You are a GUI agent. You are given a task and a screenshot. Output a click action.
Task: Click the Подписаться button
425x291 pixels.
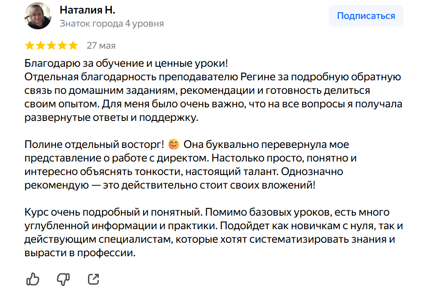coord(366,16)
